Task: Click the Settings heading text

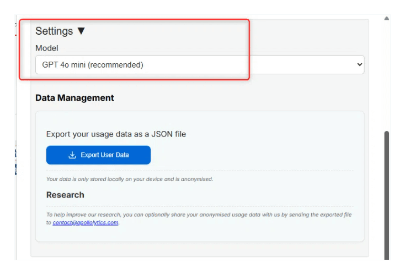Action: pos(54,31)
